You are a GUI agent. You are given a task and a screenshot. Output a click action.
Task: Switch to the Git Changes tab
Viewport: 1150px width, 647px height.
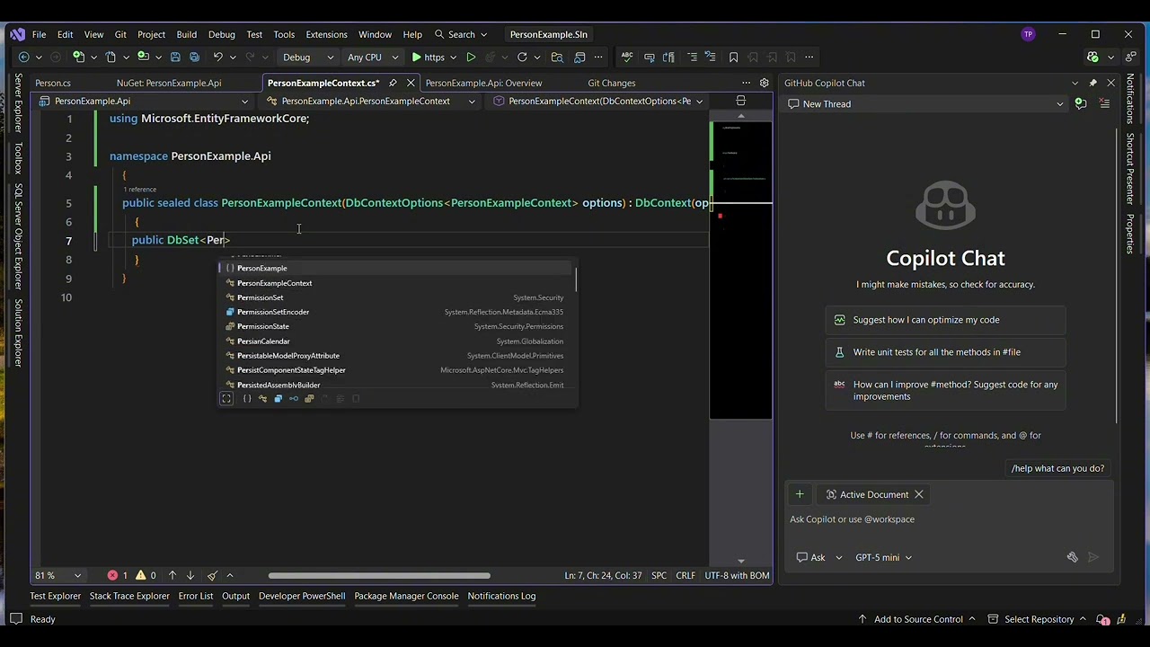pos(612,83)
